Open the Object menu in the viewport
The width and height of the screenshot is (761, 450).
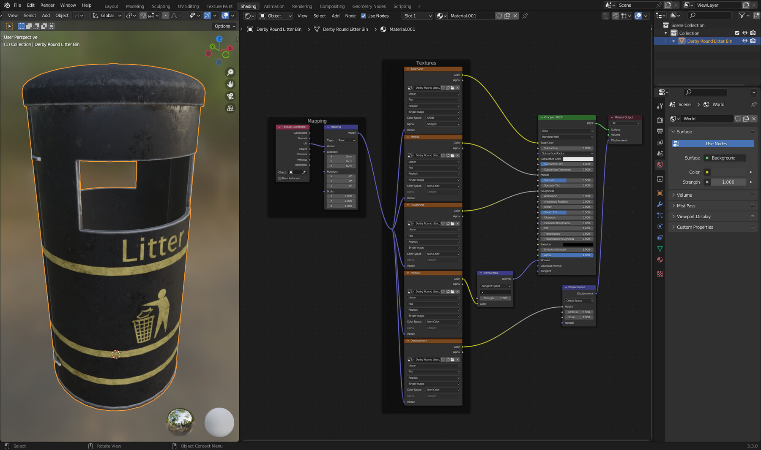62,15
